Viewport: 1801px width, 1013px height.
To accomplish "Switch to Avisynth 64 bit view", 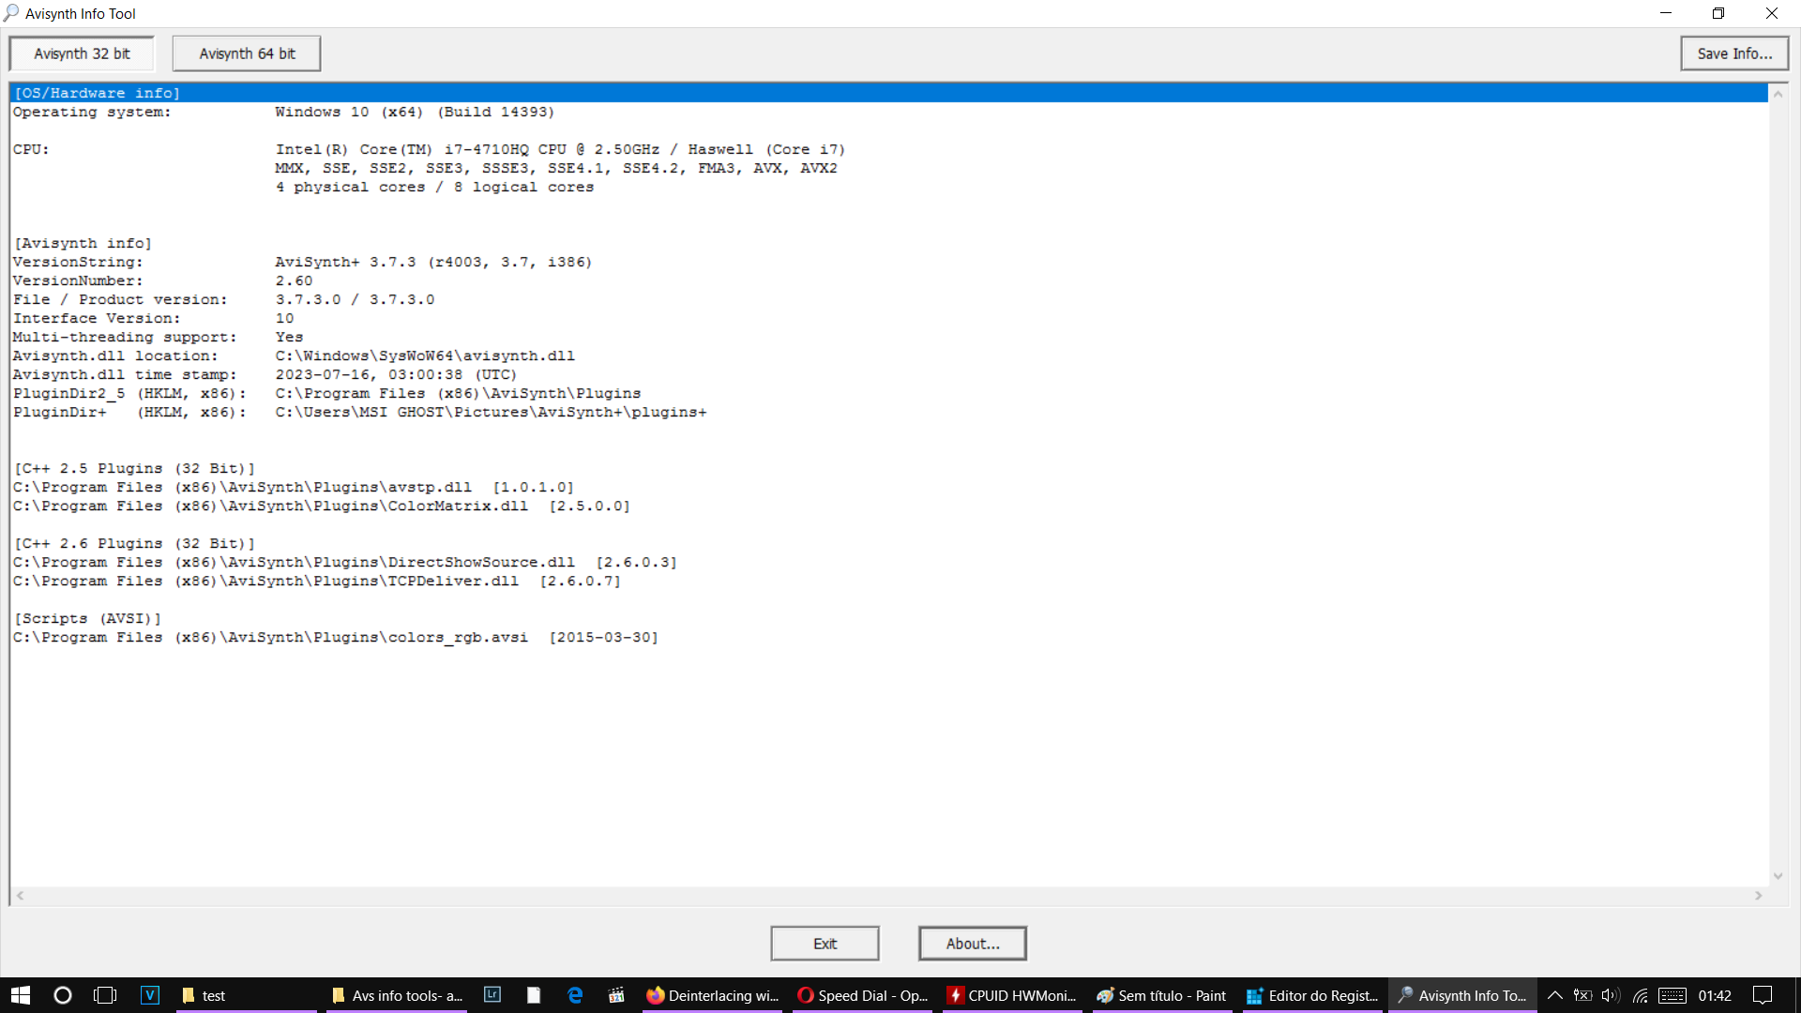I will (247, 53).
